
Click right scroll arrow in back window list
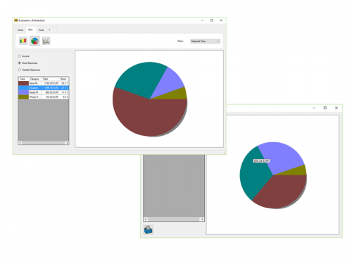tap(202, 219)
